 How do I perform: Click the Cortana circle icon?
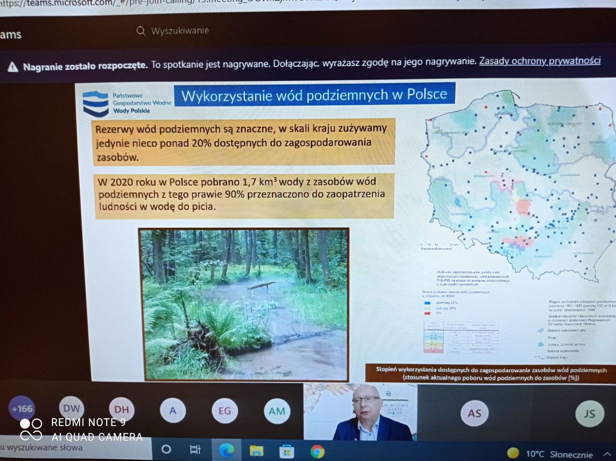(166, 449)
